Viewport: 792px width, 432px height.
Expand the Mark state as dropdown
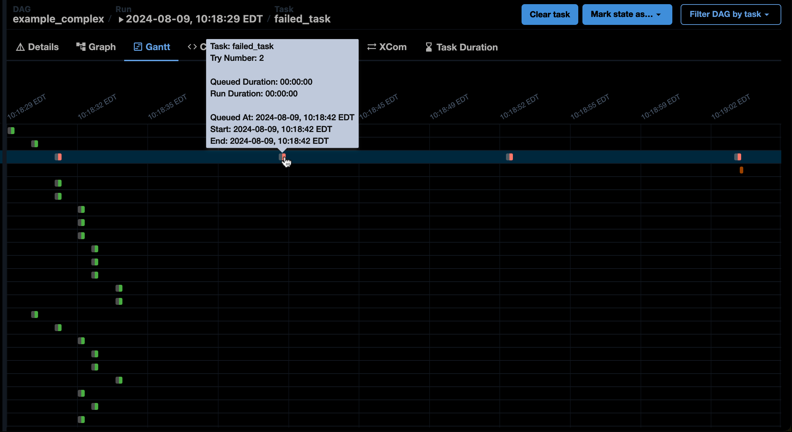[x=626, y=15]
